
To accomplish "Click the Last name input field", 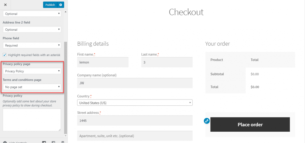I will pyautogui.click(x=167, y=62).
